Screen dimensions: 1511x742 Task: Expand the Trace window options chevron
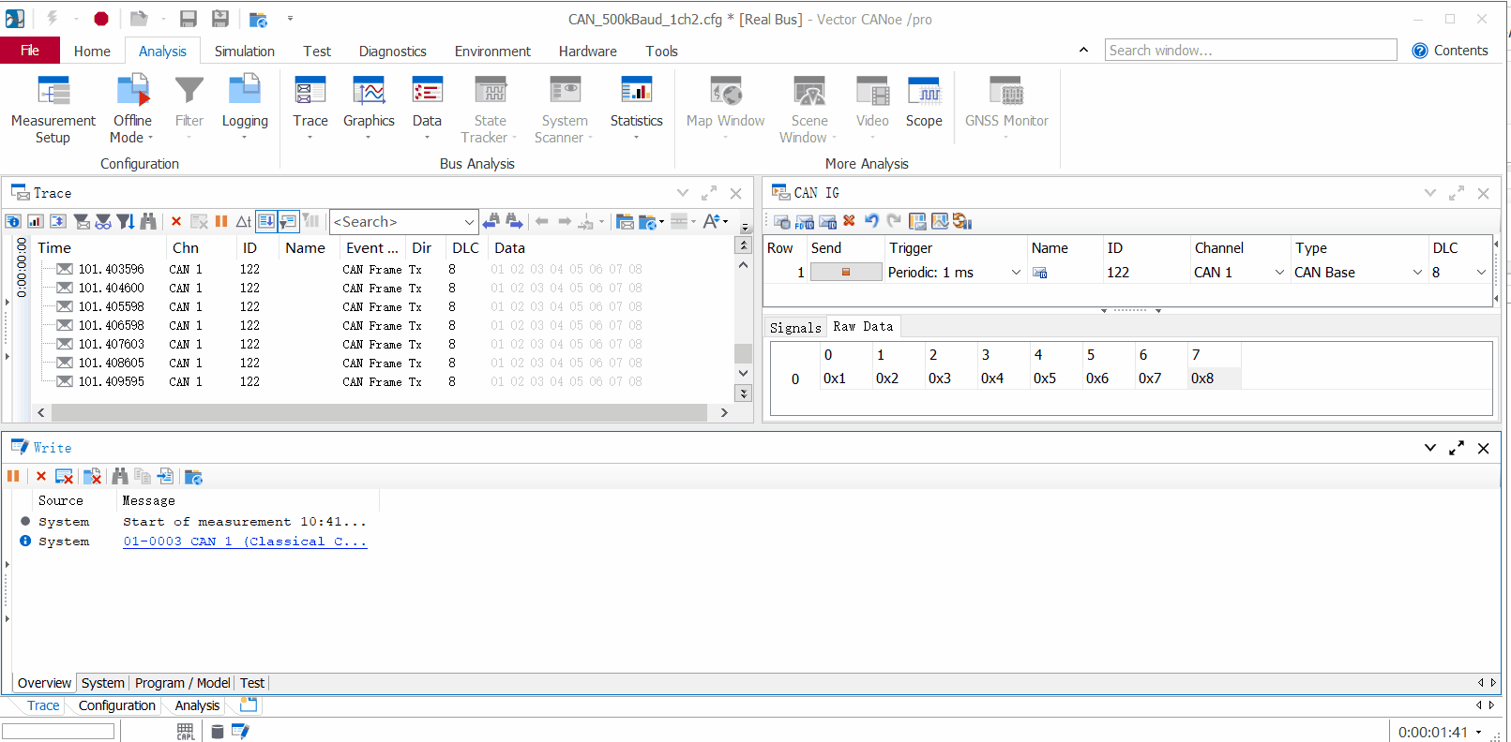click(x=683, y=193)
